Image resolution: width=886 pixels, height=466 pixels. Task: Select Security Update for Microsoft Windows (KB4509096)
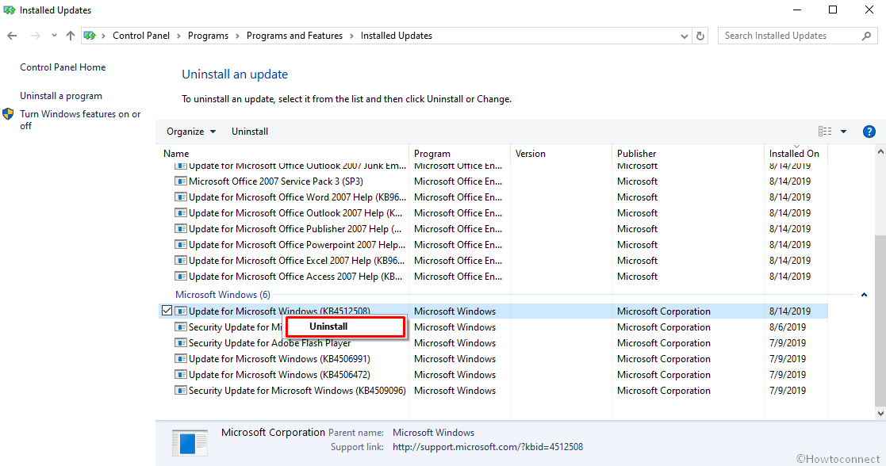click(297, 390)
